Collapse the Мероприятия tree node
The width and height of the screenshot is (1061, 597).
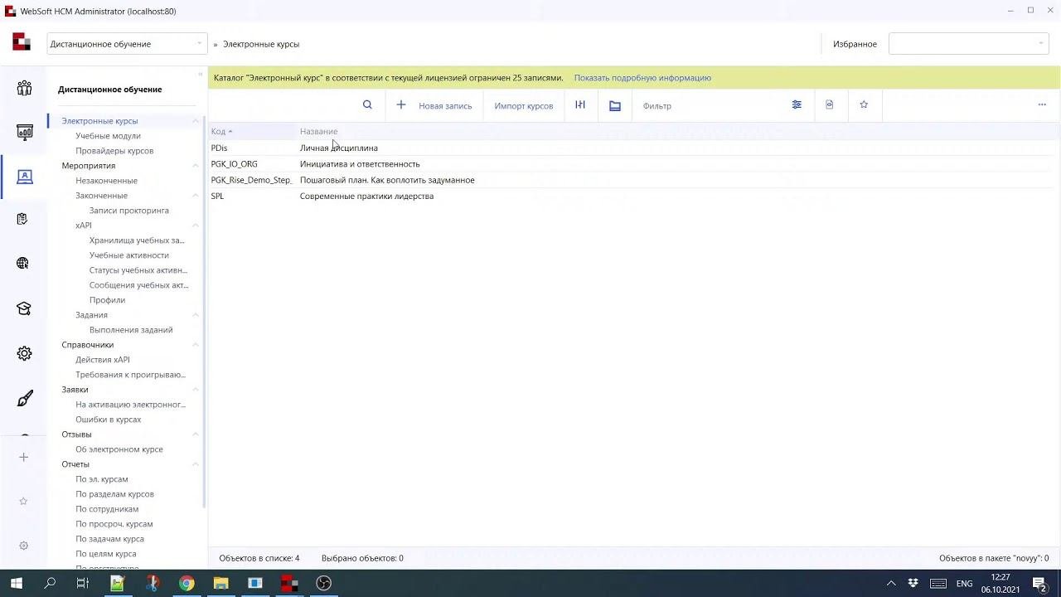coord(196,166)
